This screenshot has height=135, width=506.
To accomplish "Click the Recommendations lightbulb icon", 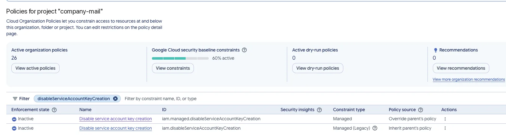I will tap(435, 50).
